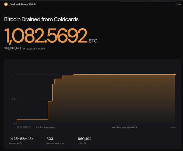The image size is (183, 151).
Task: Click the chart's orange 'now' endpoint dot
Action: coord(175,74)
